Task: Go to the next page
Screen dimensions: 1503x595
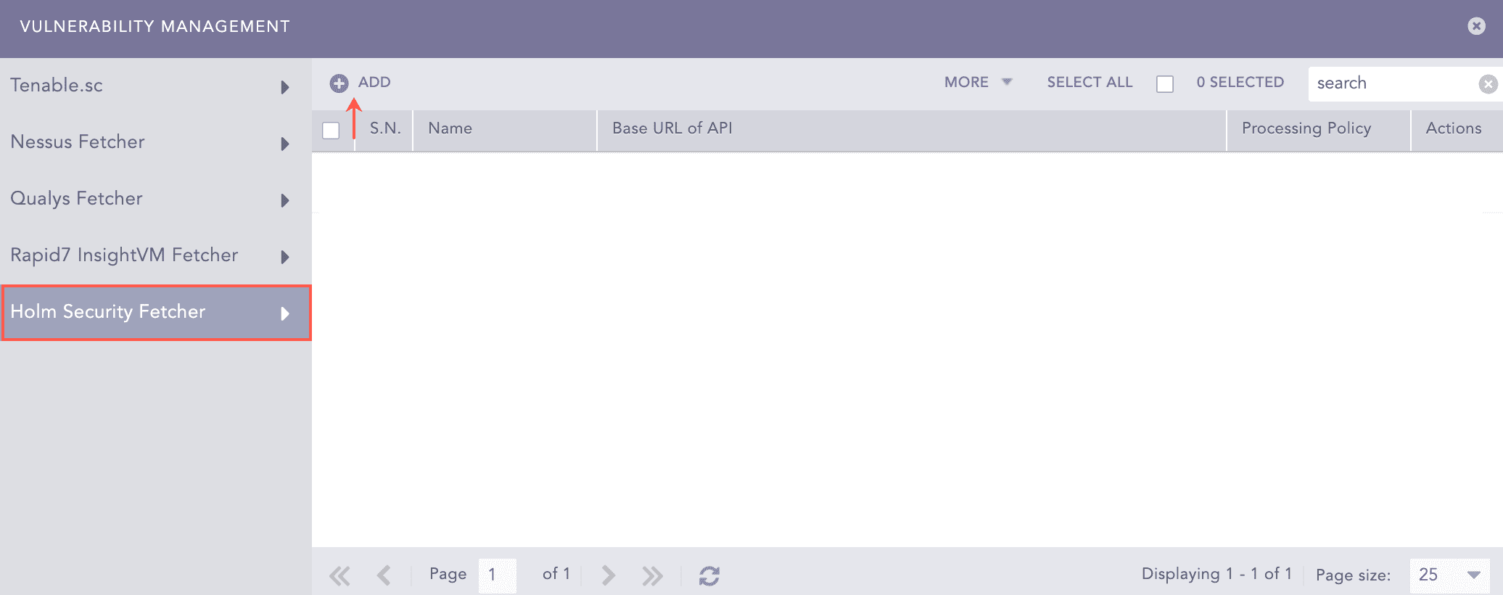Action: tap(608, 575)
